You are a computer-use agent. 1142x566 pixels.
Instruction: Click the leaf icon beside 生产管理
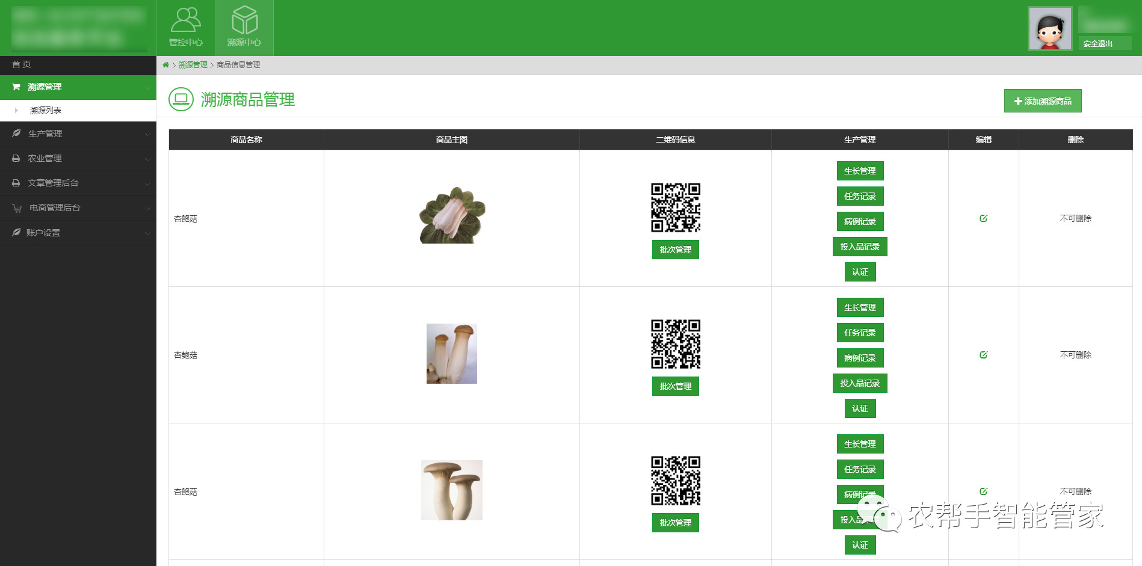pyautogui.click(x=16, y=133)
